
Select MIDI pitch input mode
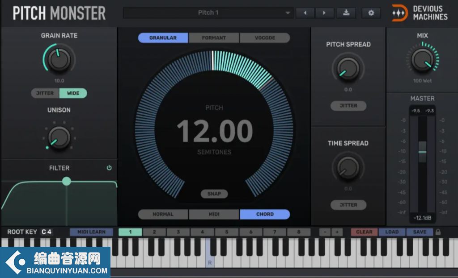(x=214, y=214)
